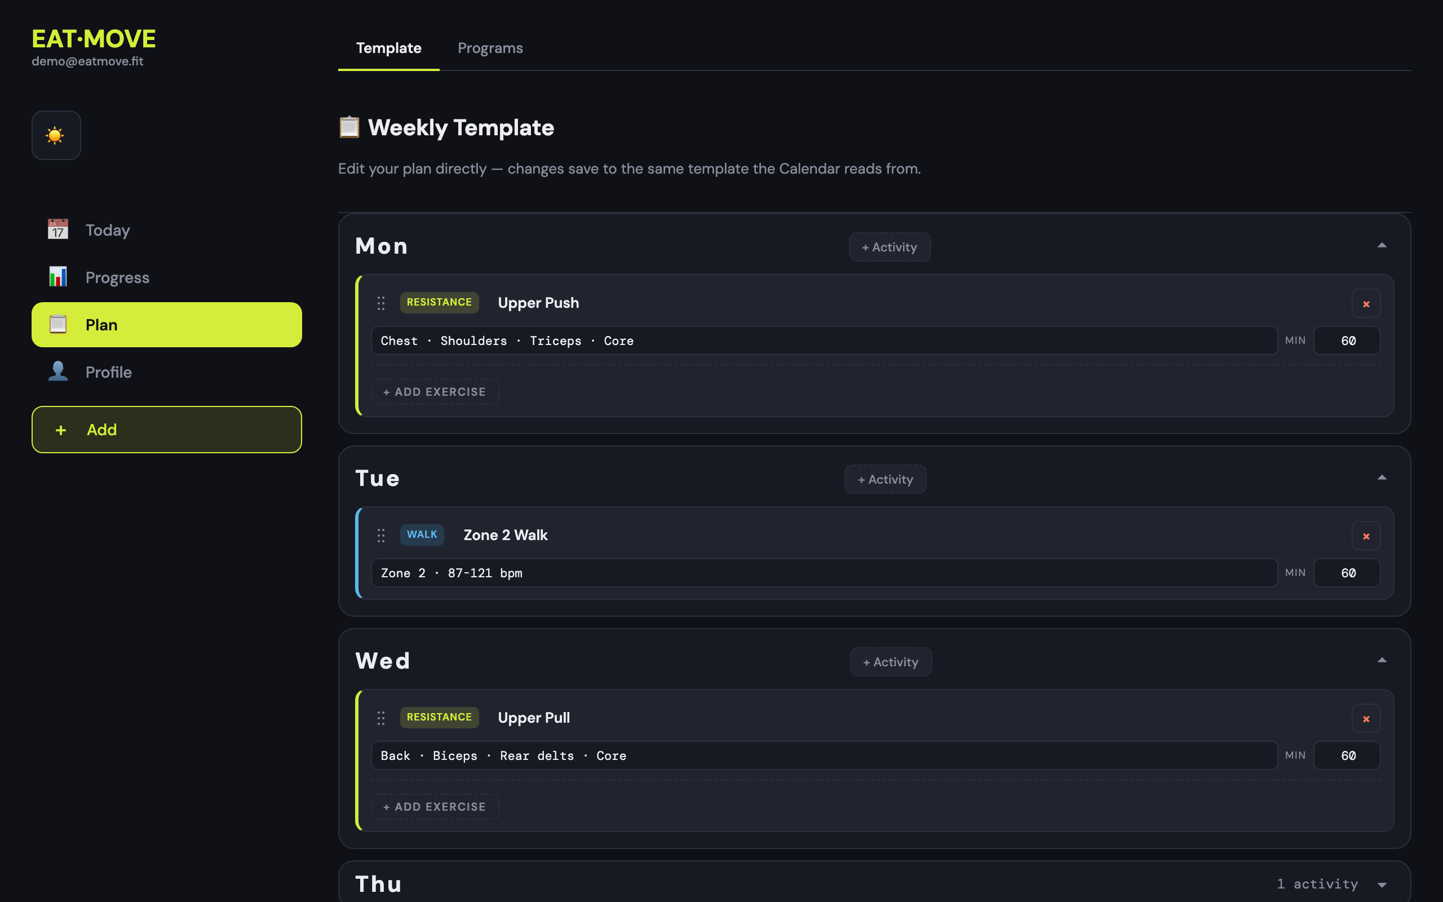Click the demo@eatmove.fit account email
Screen dimensions: 1443x902
[88, 61]
